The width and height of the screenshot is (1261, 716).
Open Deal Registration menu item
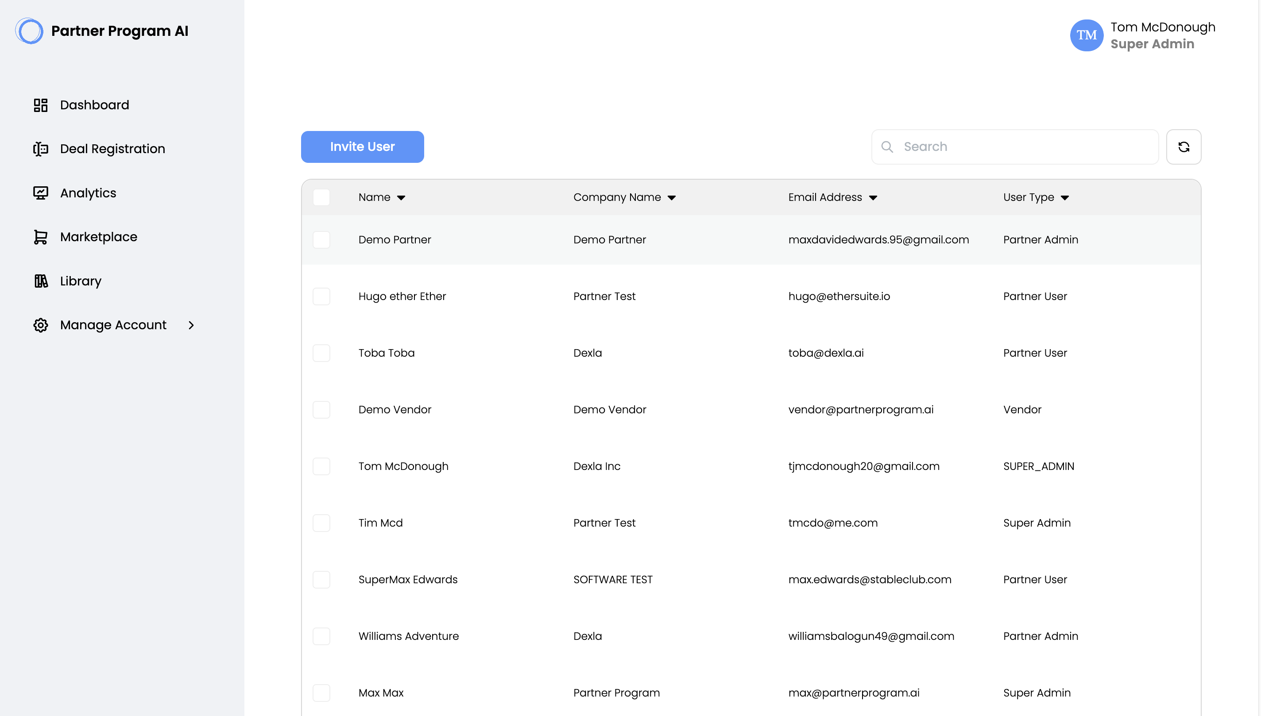(x=112, y=149)
